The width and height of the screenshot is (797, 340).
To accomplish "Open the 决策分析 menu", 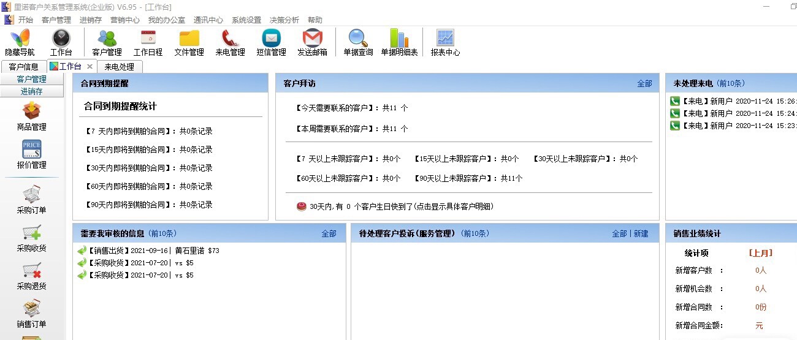I will pos(284,20).
